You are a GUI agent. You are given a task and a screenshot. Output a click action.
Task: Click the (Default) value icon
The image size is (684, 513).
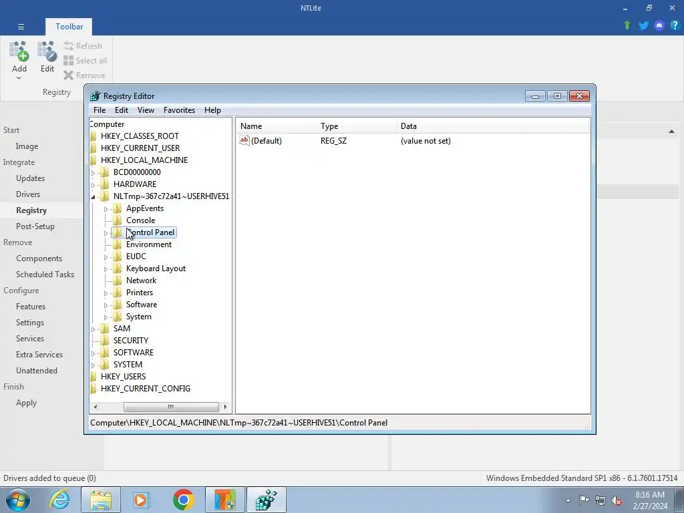pyautogui.click(x=244, y=140)
